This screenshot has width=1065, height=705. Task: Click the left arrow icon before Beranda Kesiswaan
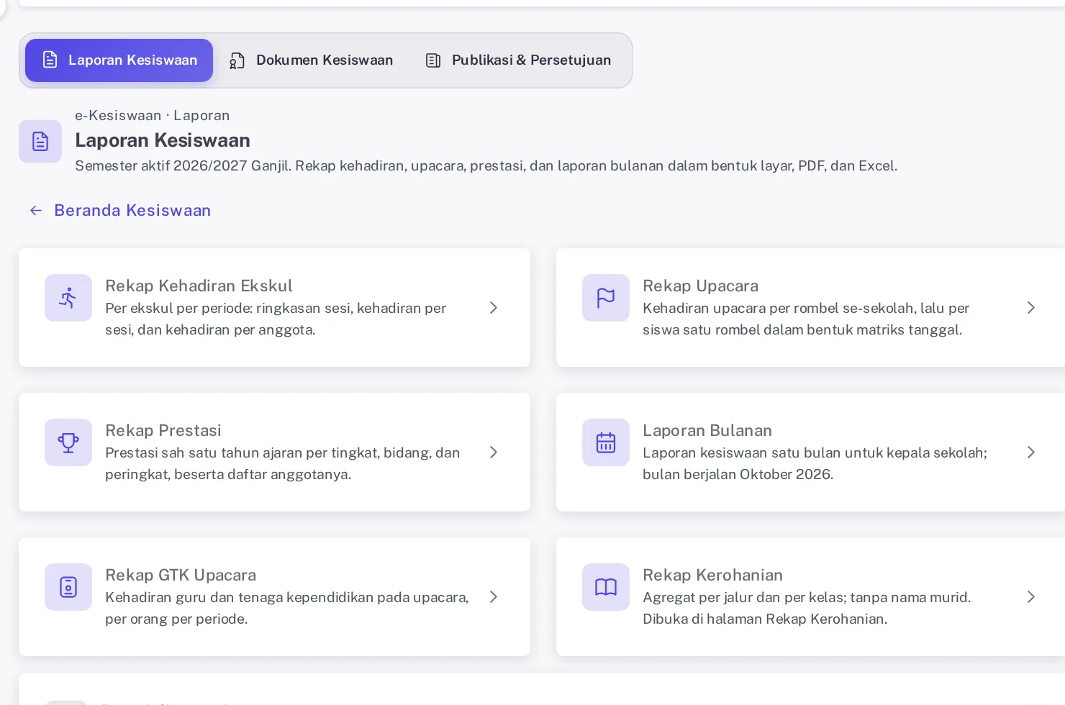36,210
